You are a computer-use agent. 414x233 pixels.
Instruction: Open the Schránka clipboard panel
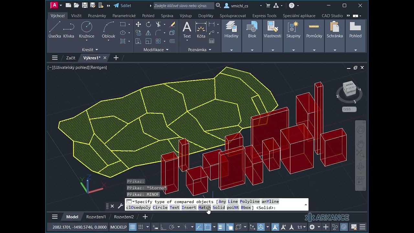pyautogui.click(x=335, y=30)
